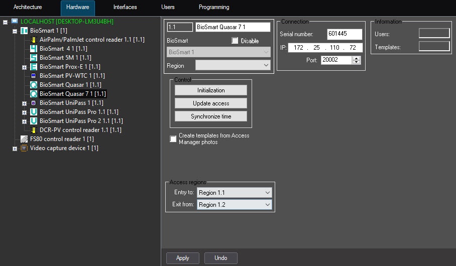
Task: Click the Video capture device icon
Action: pos(24,148)
